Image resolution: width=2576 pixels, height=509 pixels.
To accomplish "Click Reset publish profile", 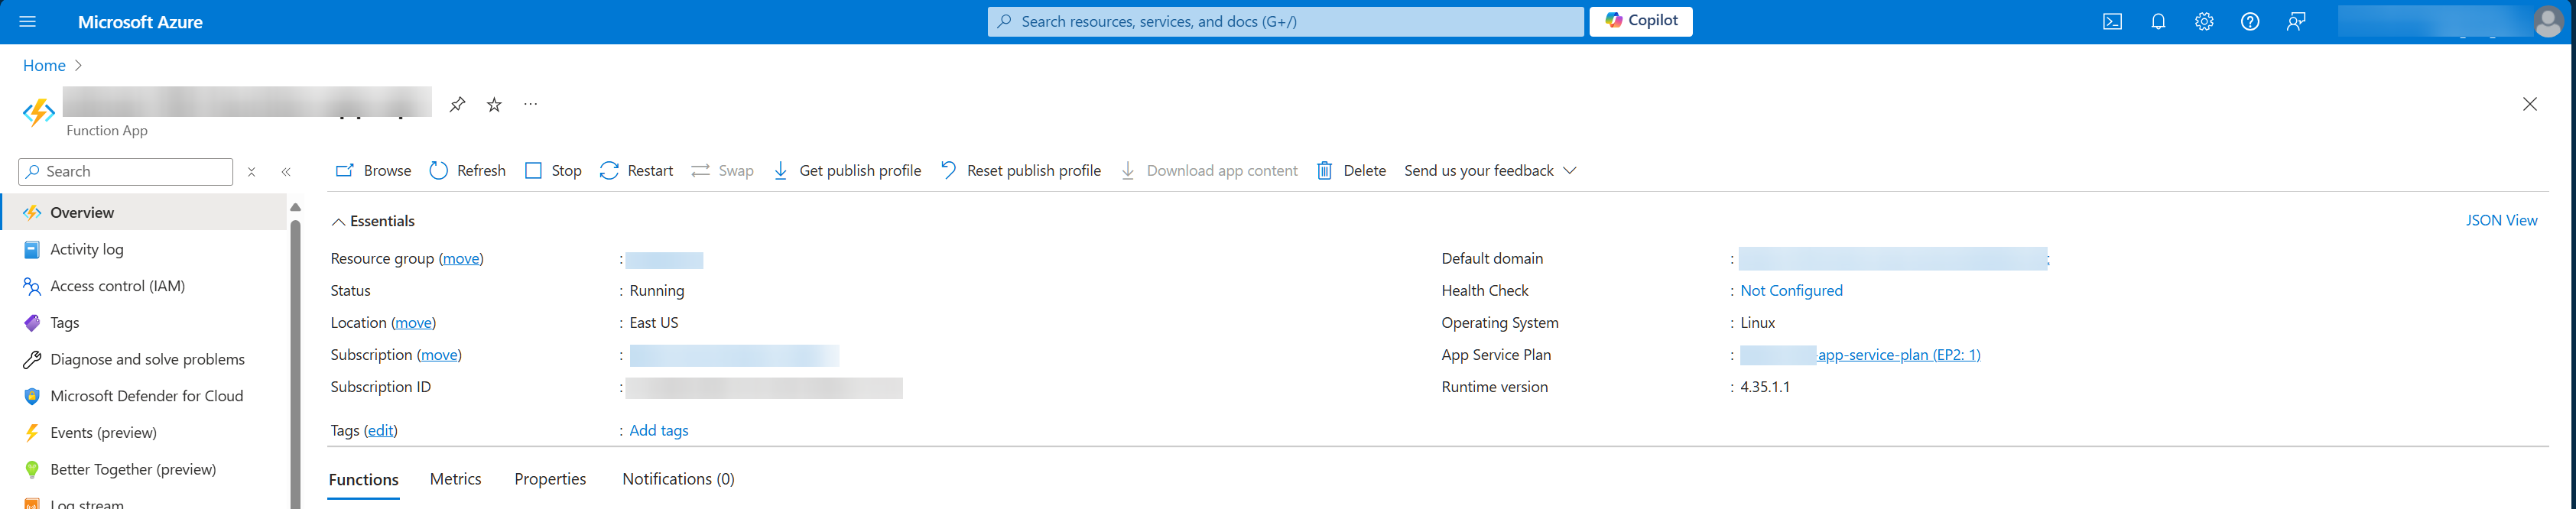I will click(1020, 171).
